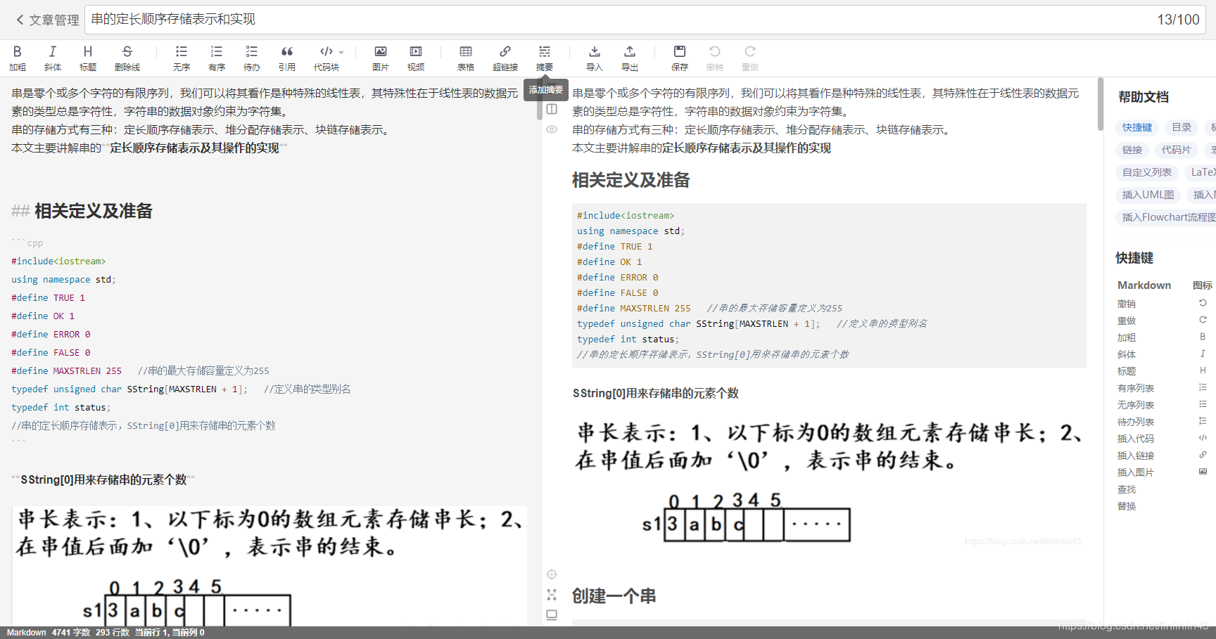Apply italic formatting (斜体)
Screen dimensions: 1216x639
(x=53, y=58)
